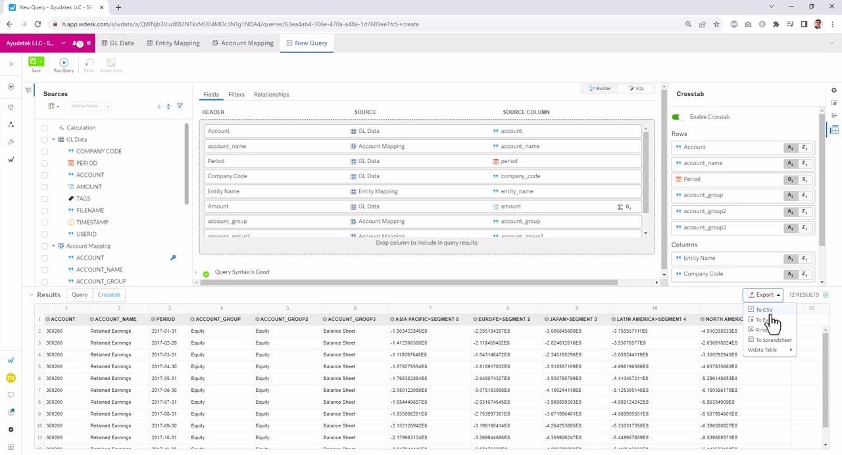
Task: Click the collapse all icon in Sources
Action: tap(168, 106)
